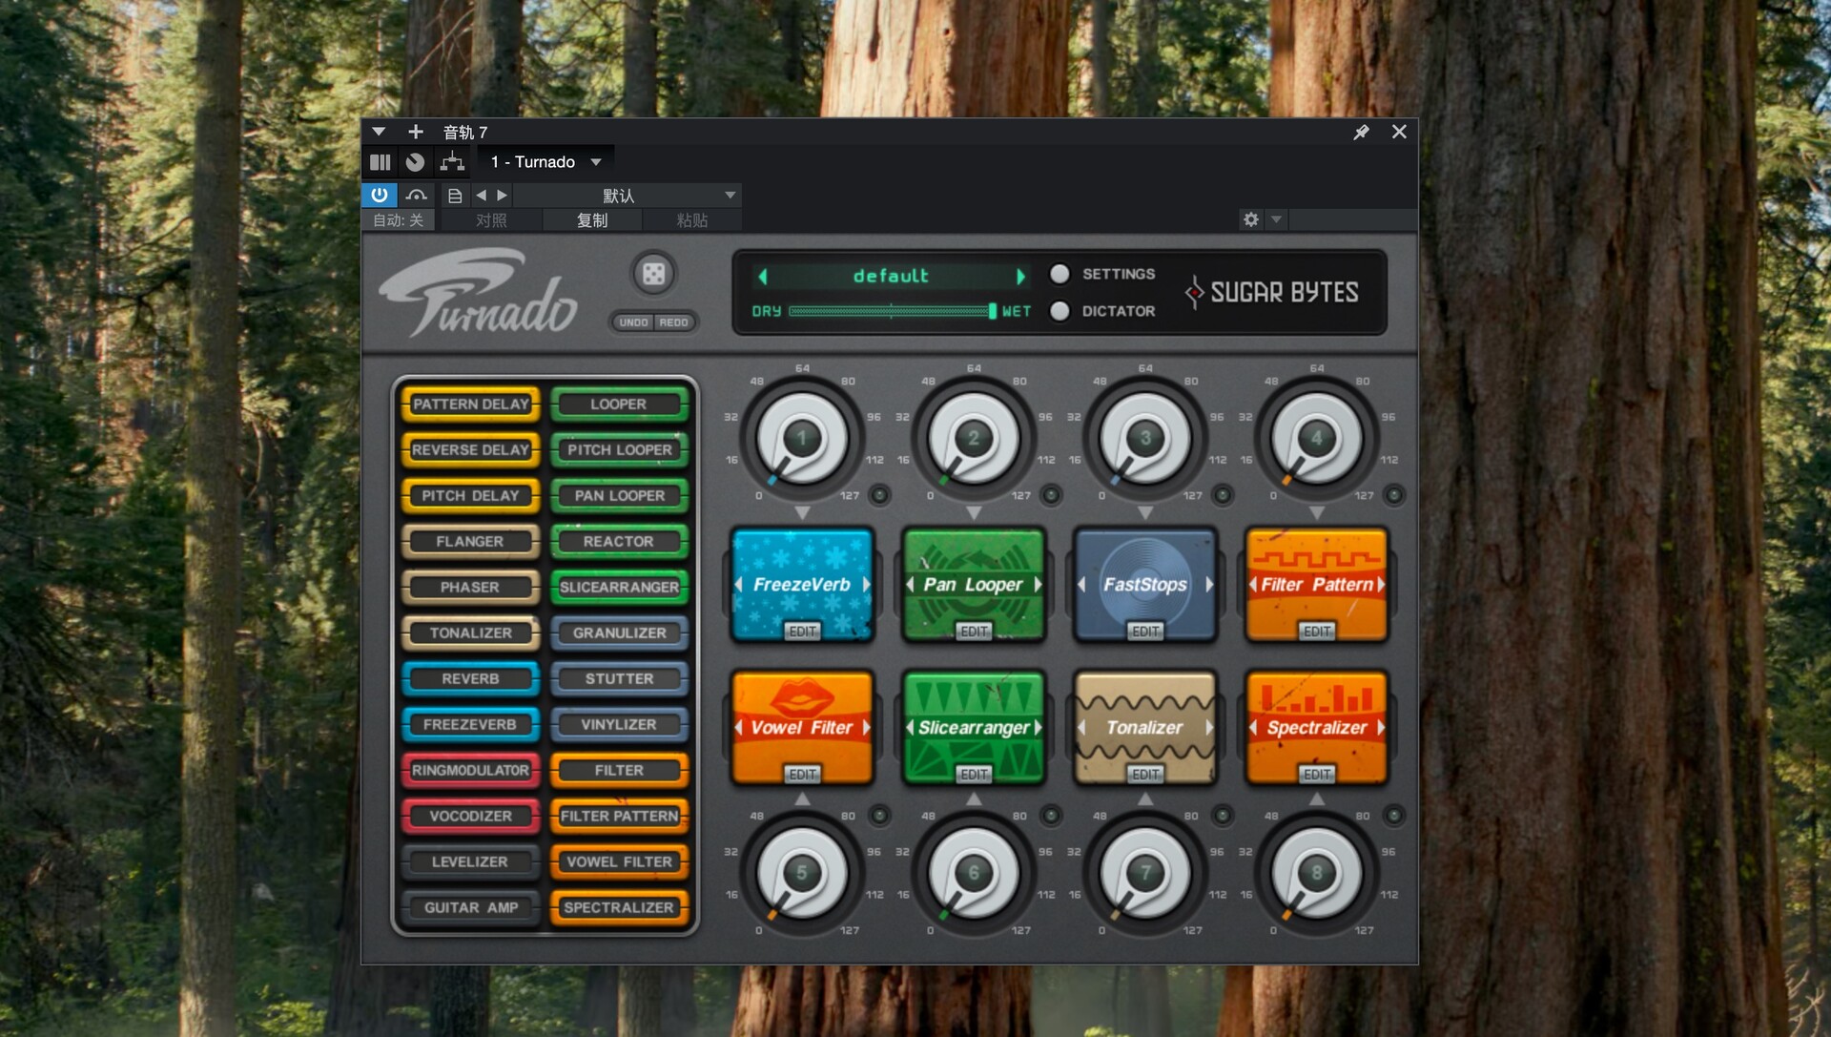
Task: Click the channel editor bars icon
Action: coord(381,162)
